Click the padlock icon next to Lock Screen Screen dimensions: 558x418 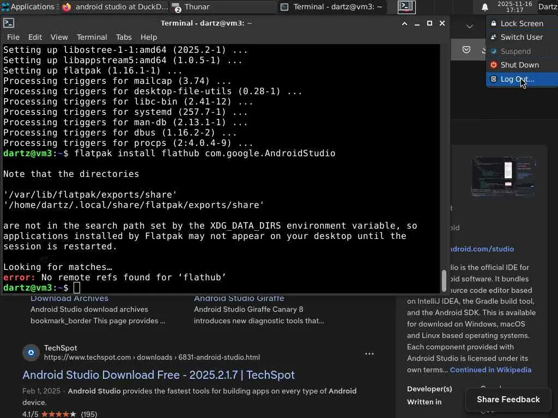coord(494,23)
